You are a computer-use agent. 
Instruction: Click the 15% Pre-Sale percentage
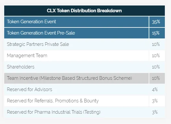(157, 33)
